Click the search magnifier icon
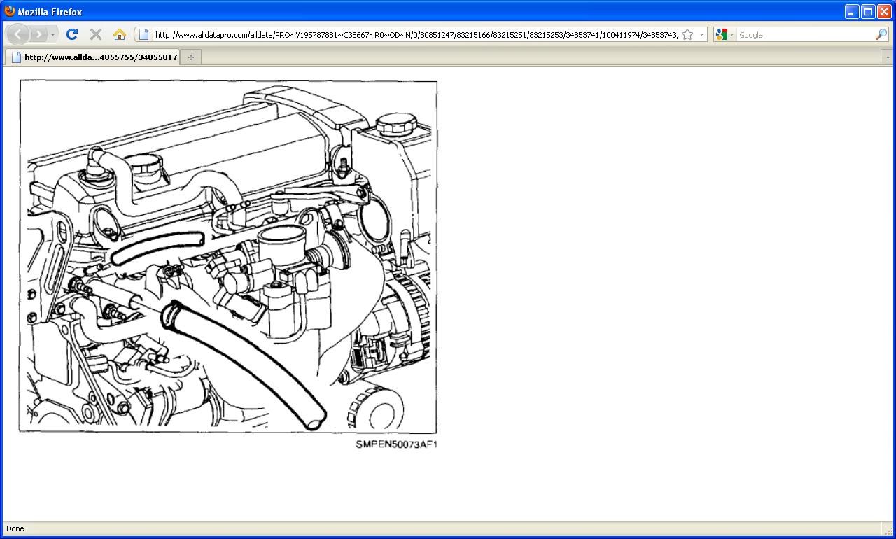 point(881,34)
